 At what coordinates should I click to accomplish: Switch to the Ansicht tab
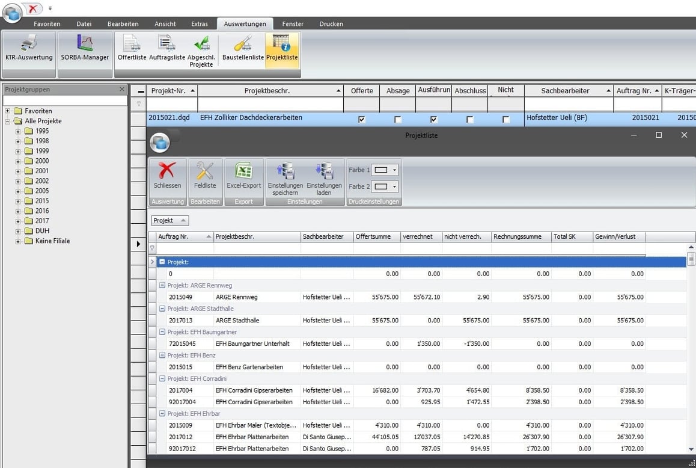point(165,24)
